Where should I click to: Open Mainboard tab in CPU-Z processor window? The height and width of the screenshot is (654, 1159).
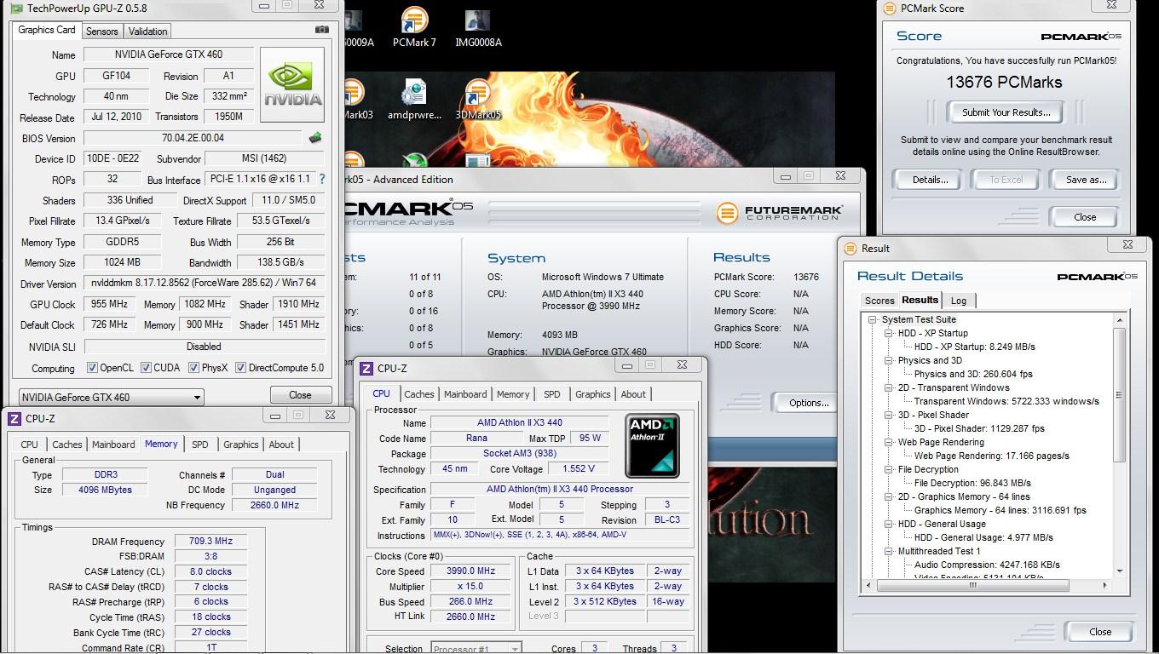tap(465, 394)
